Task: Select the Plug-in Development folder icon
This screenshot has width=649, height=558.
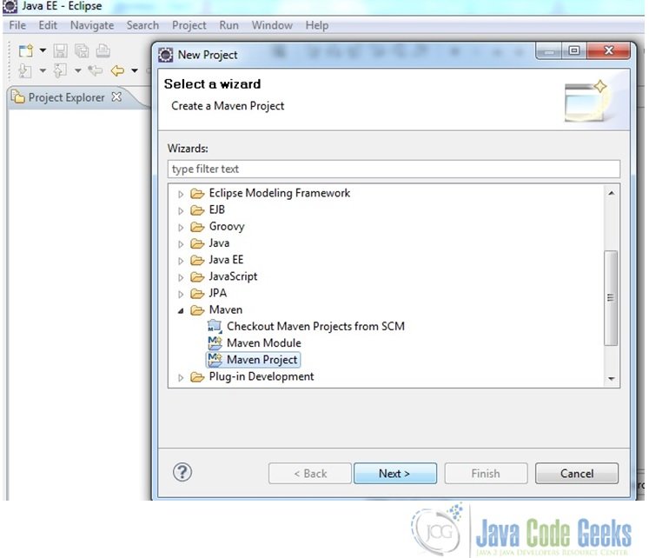Action: tap(197, 376)
